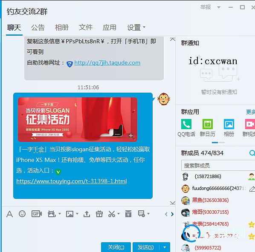Click the music video camera toolbar icon
Image resolution: width=255 pixels, height=252 pixels.
pyautogui.click(x=52, y=214)
